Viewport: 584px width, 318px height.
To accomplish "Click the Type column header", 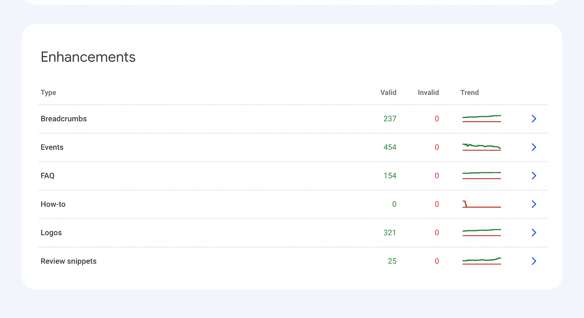I will pos(48,93).
